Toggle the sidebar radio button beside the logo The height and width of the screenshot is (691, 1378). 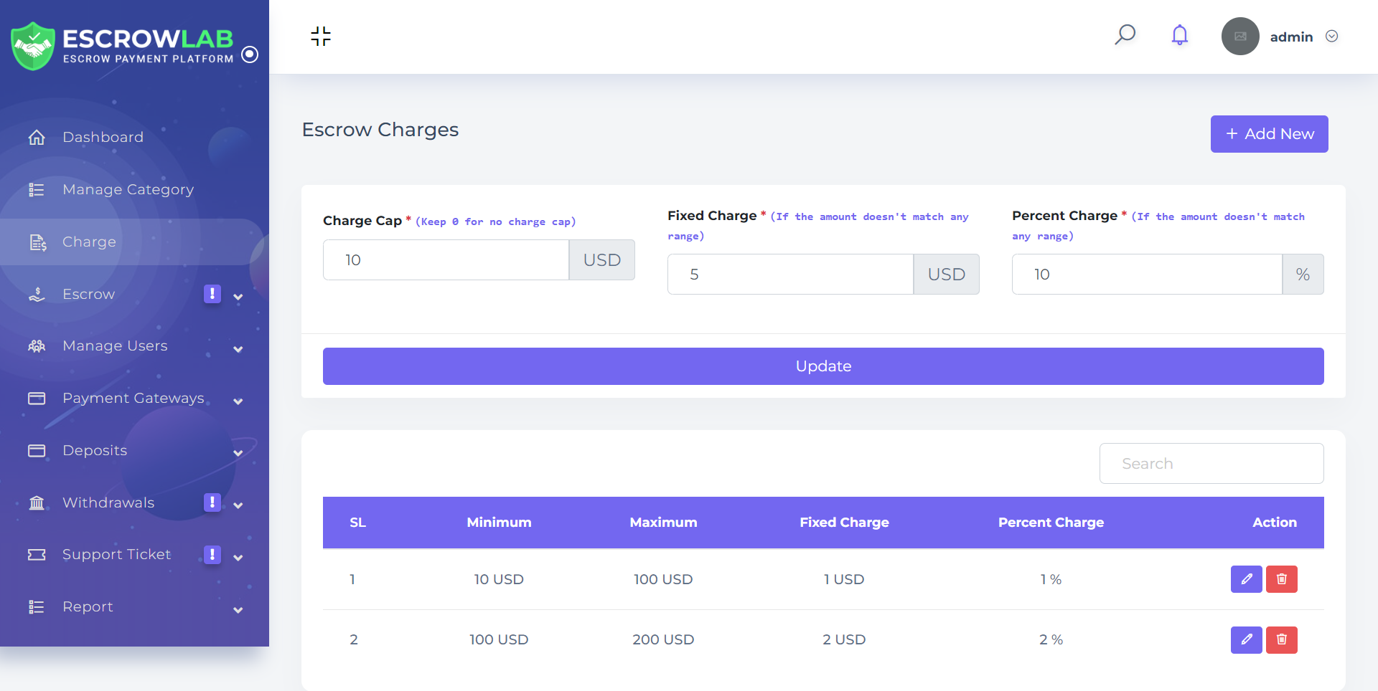tap(250, 54)
